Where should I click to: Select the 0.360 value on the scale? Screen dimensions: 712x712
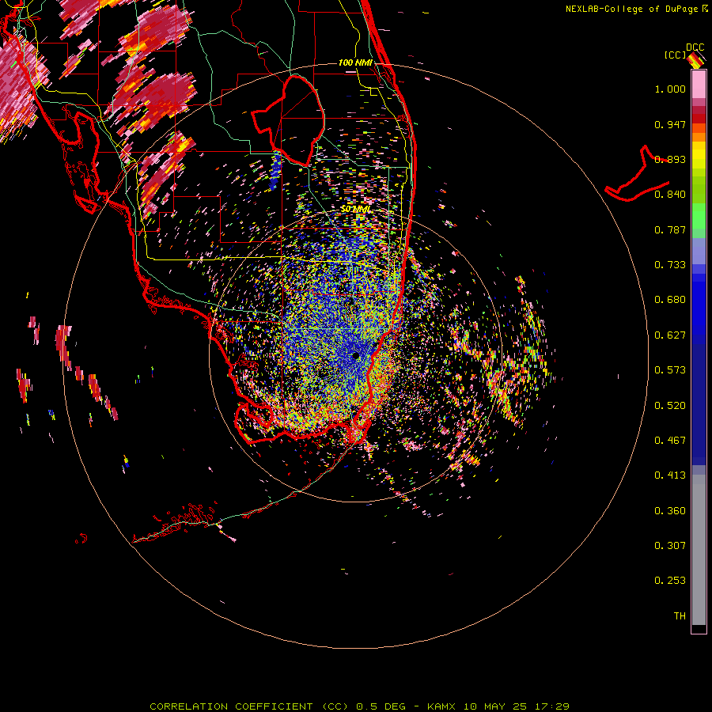(670, 511)
